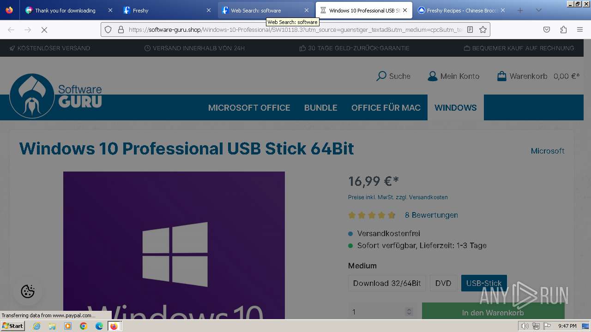591x332 pixels.
Task: Open the BUNDLE menu item
Action: click(321, 107)
